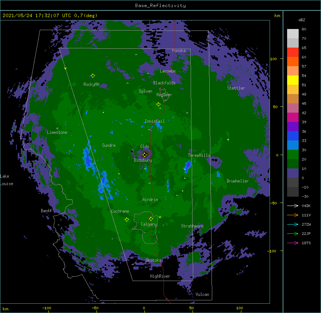This screenshot has height=313, width=321.
Task: Click the Base_Reflectivity title
Action: click(160, 6)
